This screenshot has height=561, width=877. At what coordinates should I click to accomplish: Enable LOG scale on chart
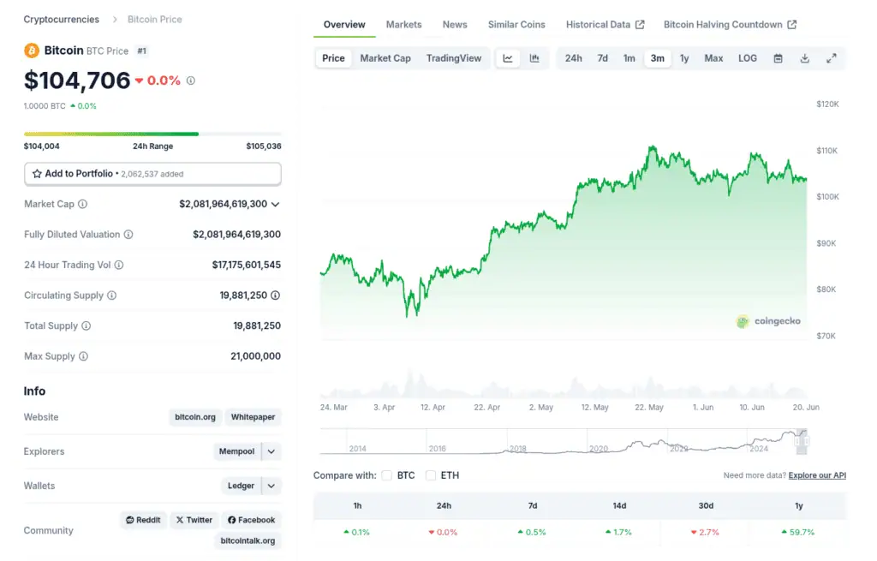pyautogui.click(x=747, y=58)
